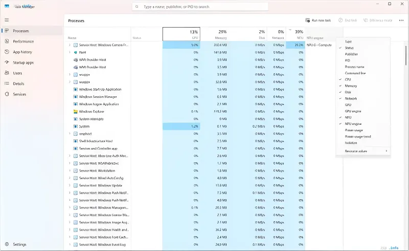Click the System process icon

75,127
